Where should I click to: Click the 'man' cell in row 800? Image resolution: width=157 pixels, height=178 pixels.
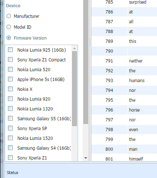coord(142,149)
